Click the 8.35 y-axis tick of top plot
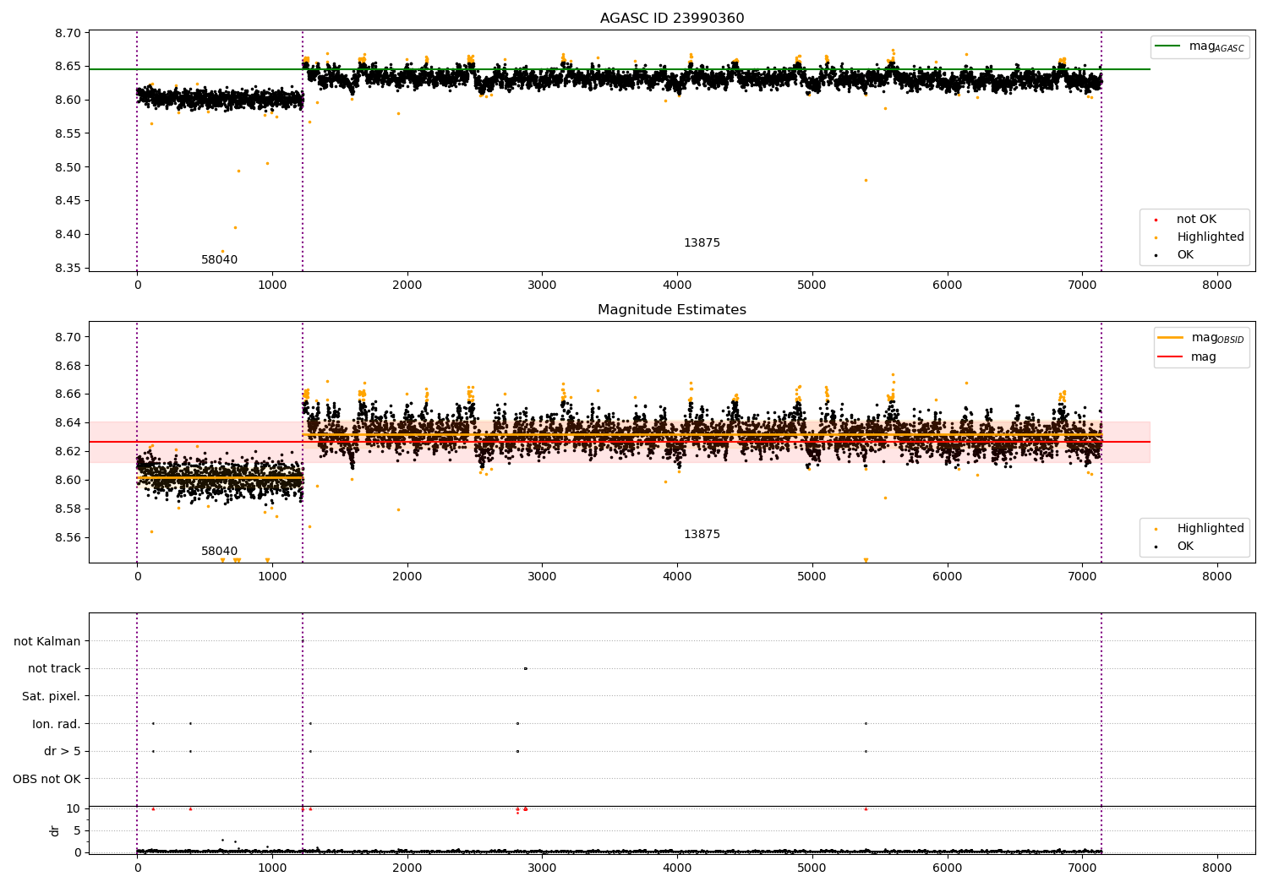Viewport: 1268px width, 887px height. coord(68,269)
